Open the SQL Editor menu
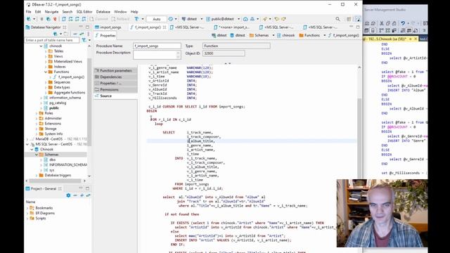This screenshot has height=253, width=450. click(x=84, y=12)
